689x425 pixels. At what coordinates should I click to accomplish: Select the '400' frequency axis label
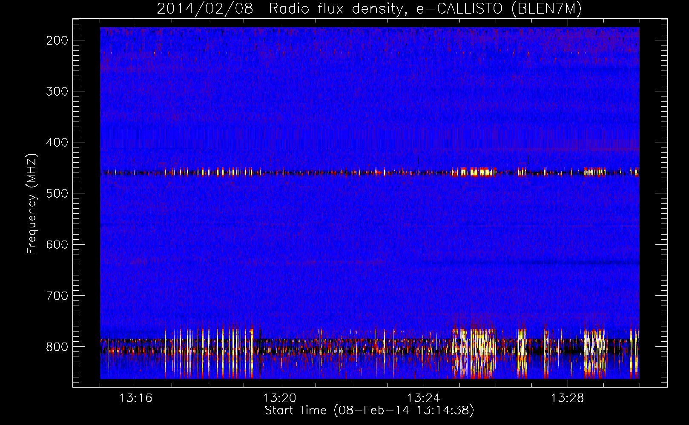57,142
